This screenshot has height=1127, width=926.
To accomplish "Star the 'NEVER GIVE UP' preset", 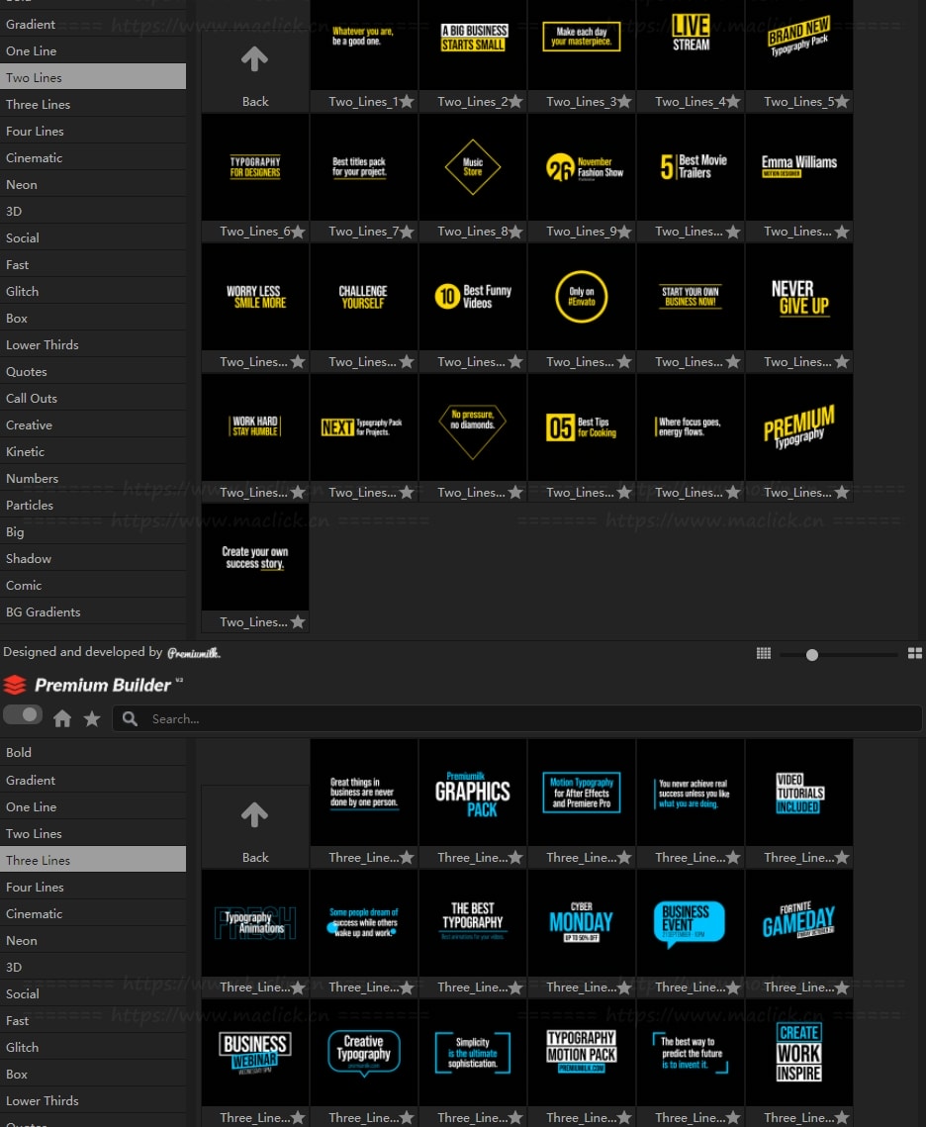I will click(842, 361).
